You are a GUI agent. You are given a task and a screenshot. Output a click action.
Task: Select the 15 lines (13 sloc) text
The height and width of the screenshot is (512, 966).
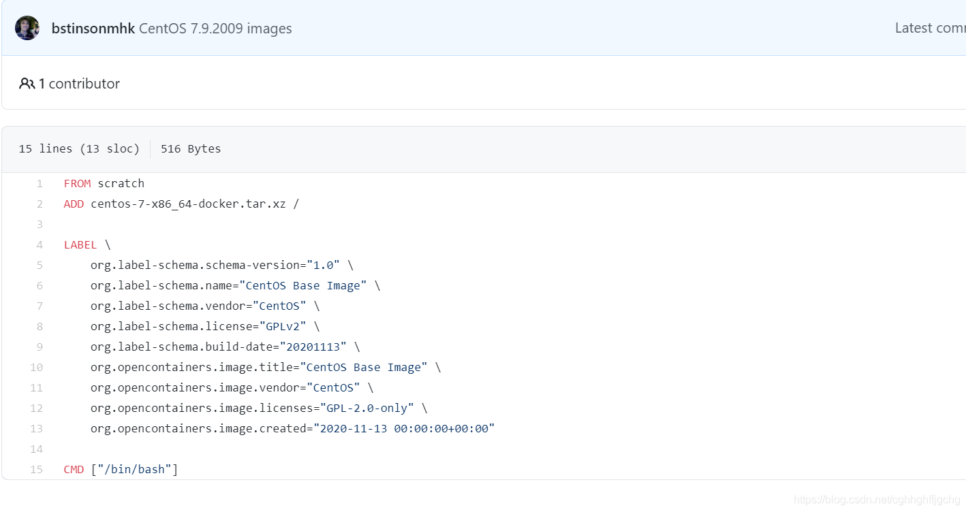79,148
